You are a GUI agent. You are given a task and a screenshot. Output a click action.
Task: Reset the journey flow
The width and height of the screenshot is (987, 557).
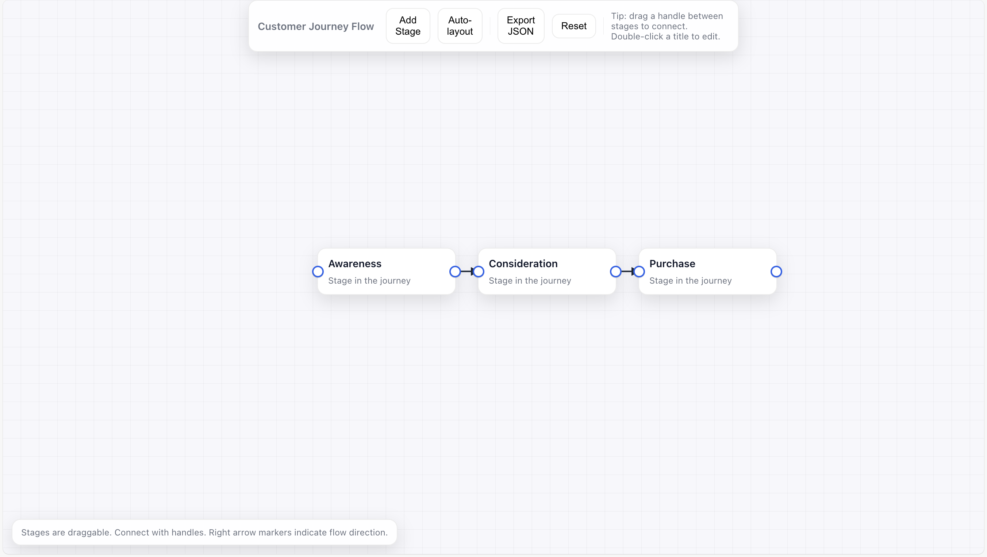pos(573,26)
